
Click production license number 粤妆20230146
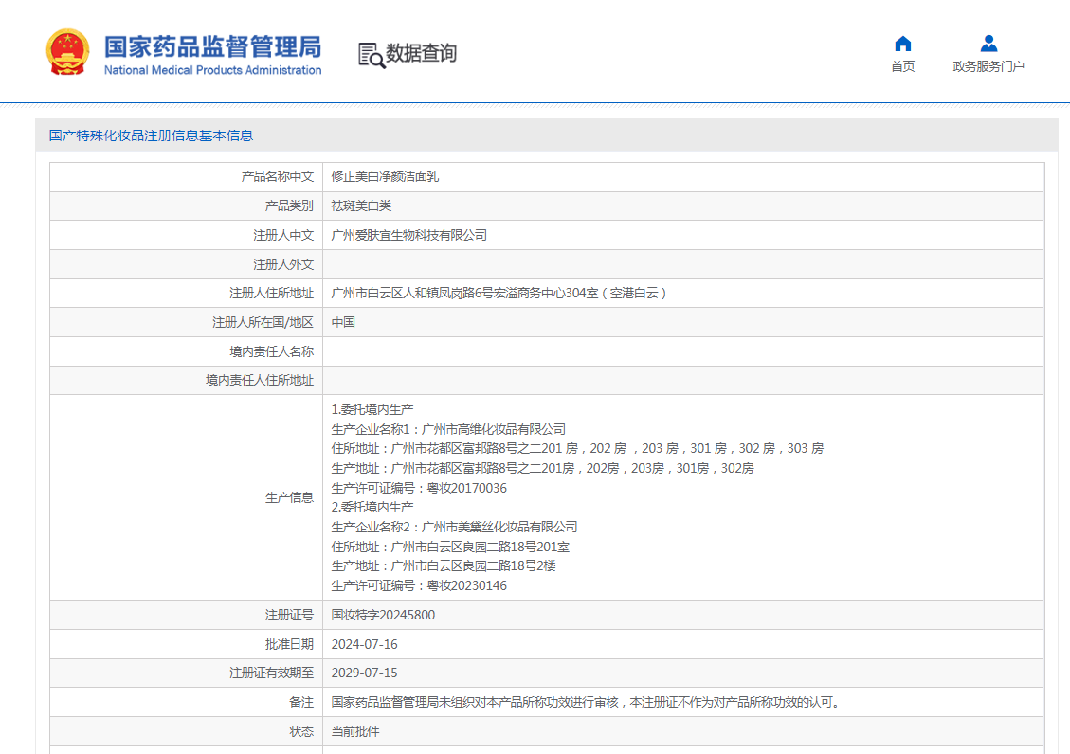[x=467, y=585]
